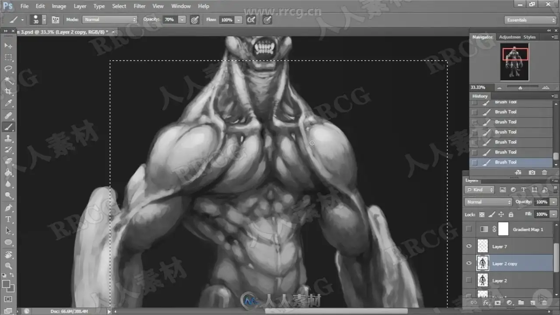Create a new snapshot in History panel
This screenshot has width=560, height=315.
(x=532, y=173)
